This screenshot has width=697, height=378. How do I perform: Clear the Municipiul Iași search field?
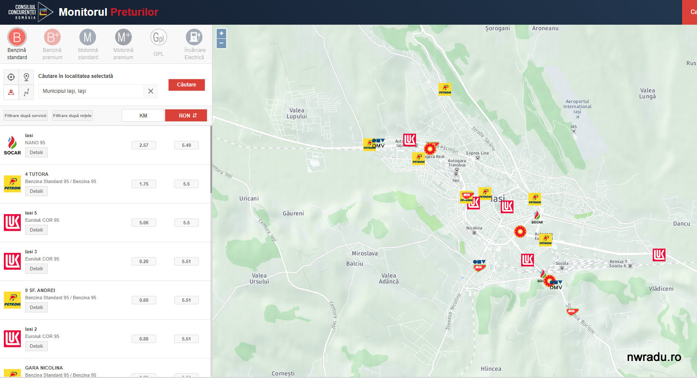[151, 91]
